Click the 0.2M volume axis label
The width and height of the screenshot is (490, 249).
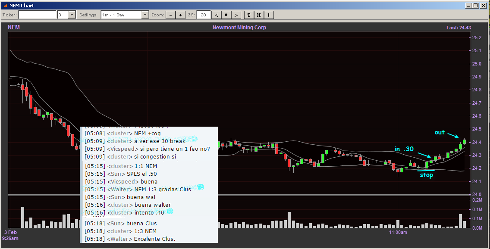click(x=477, y=200)
